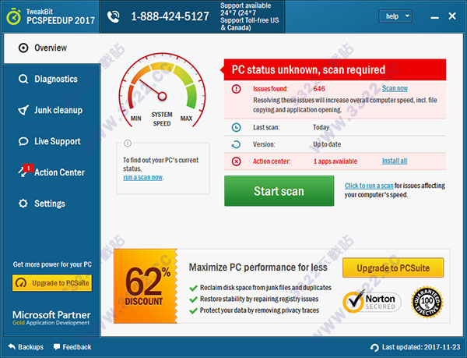Click the '1 apps available' text

(x=335, y=161)
